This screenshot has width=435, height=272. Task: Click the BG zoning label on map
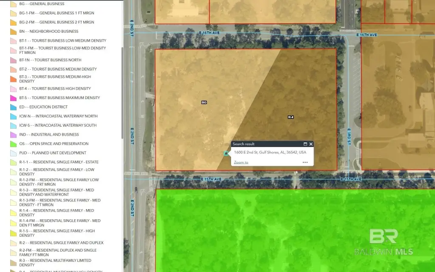pos(204,102)
